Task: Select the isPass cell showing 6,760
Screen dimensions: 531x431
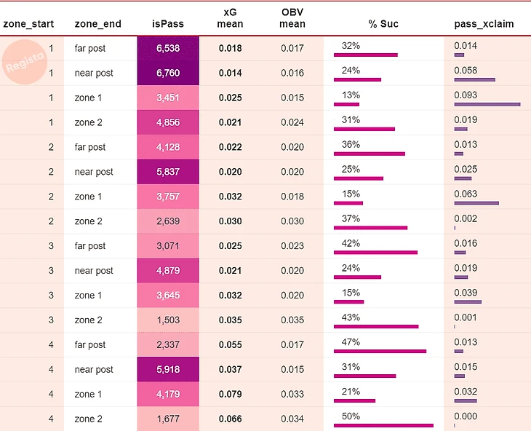Action: (x=167, y=73)
